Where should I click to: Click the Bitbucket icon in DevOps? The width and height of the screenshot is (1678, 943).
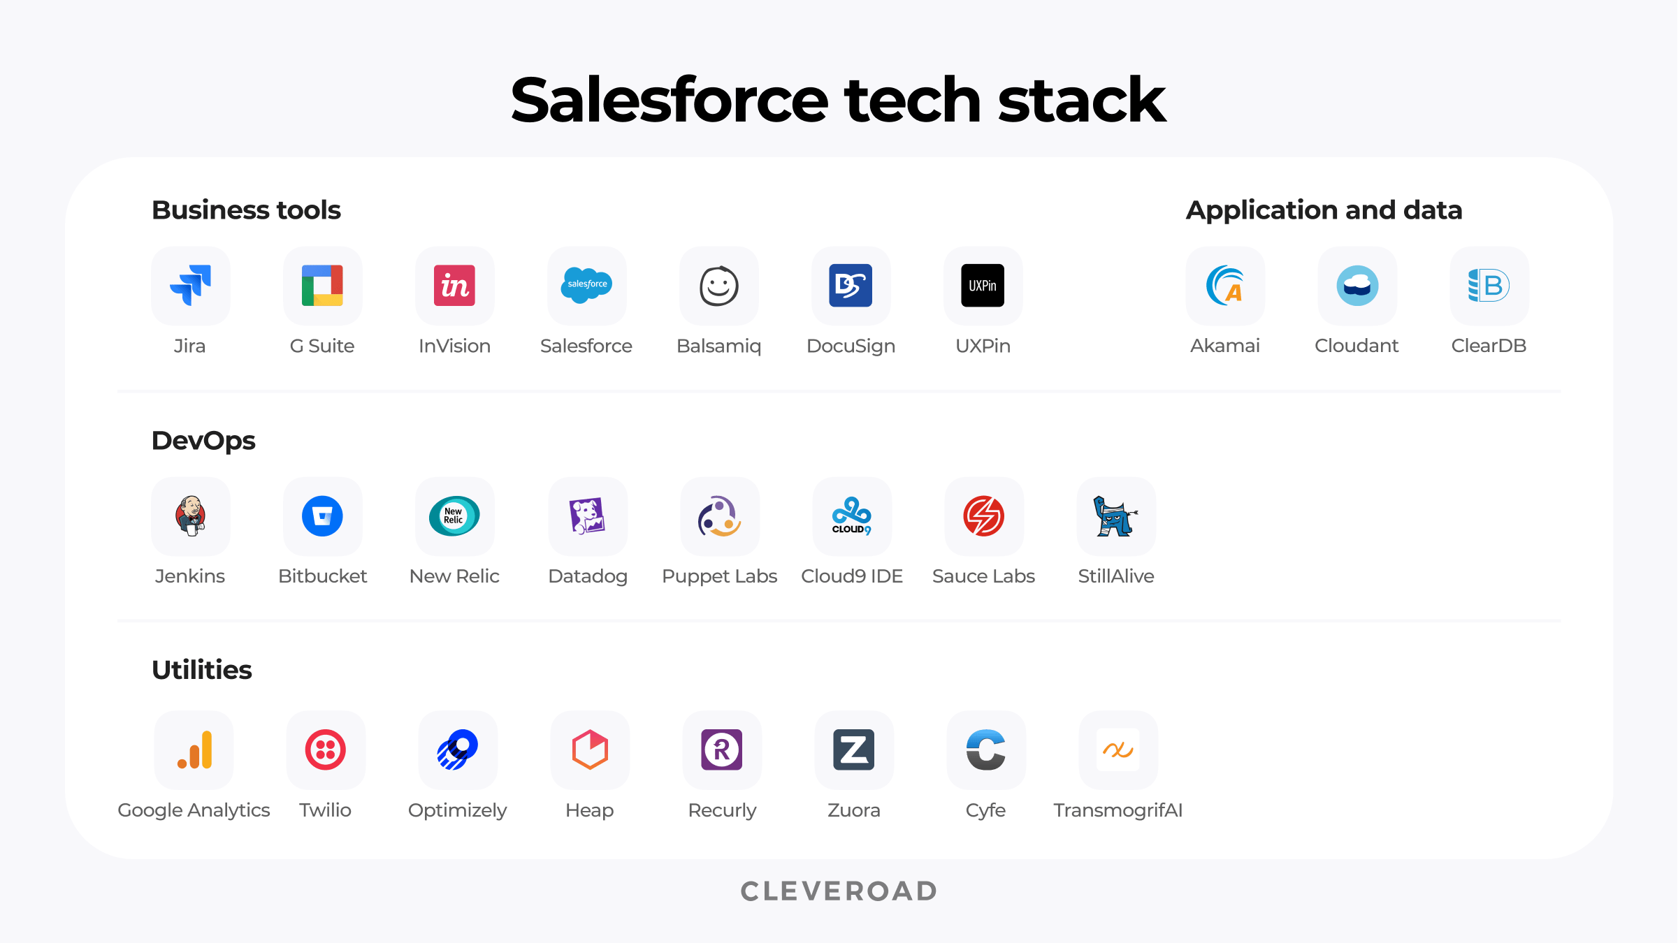(324, 517)
